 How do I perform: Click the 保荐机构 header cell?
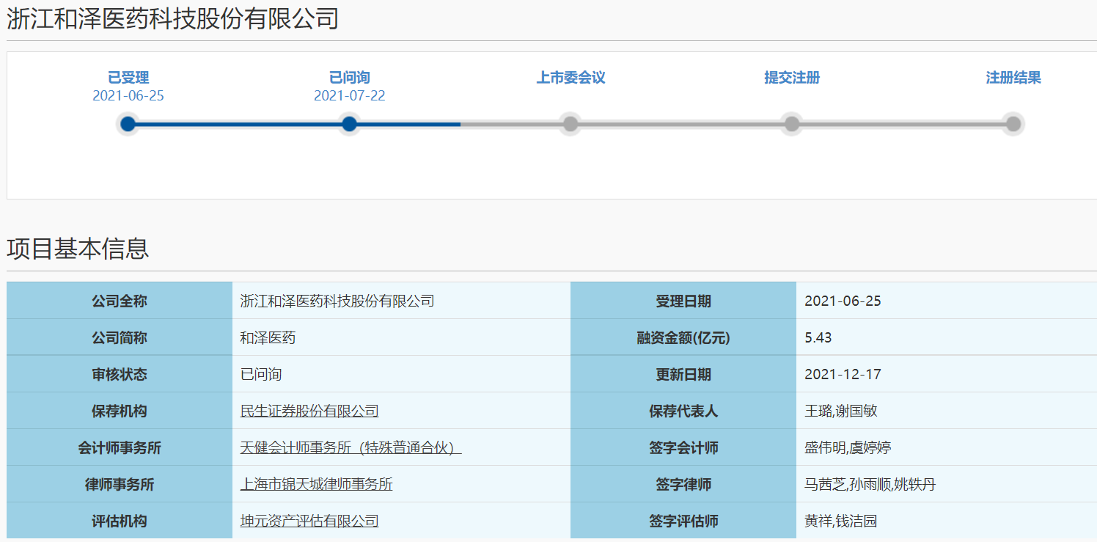point(120,411)
